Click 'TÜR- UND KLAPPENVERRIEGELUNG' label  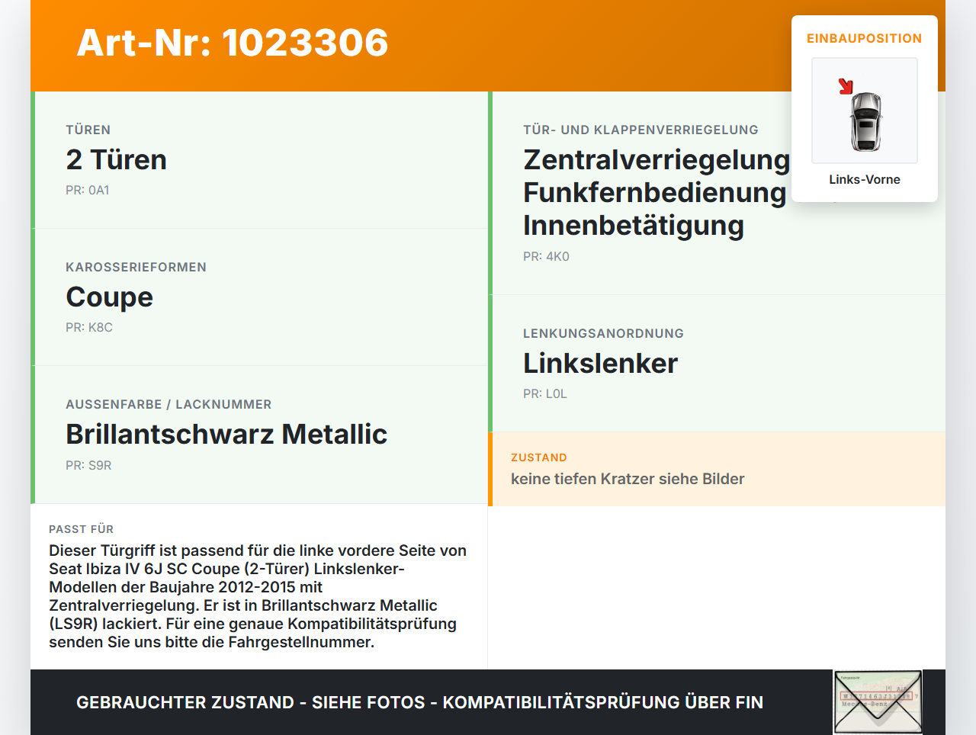(640, 130)
